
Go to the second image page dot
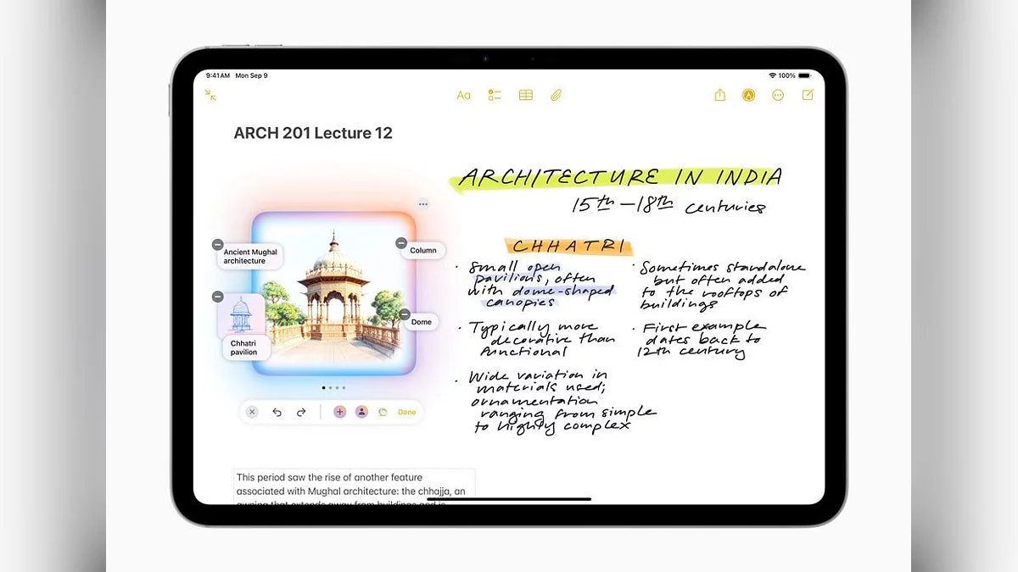(x=330, y=387)
